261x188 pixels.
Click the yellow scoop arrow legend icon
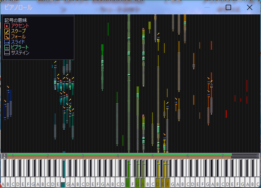[7, 31]
